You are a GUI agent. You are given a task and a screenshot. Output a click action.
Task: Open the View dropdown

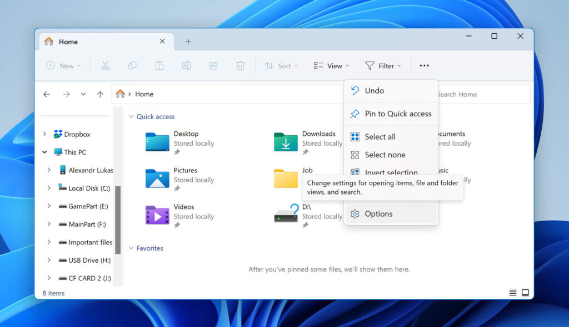click(x=331, y=65)
